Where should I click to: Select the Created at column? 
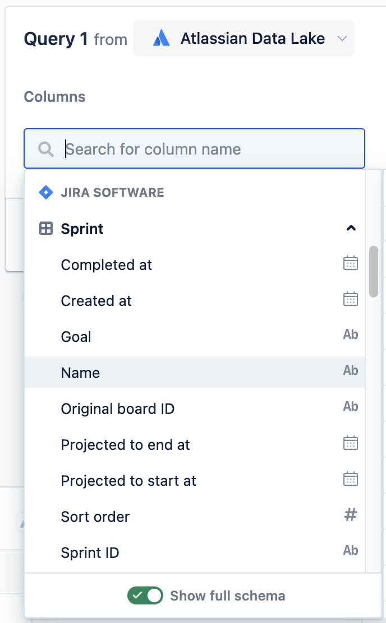[x=195, y=301]
